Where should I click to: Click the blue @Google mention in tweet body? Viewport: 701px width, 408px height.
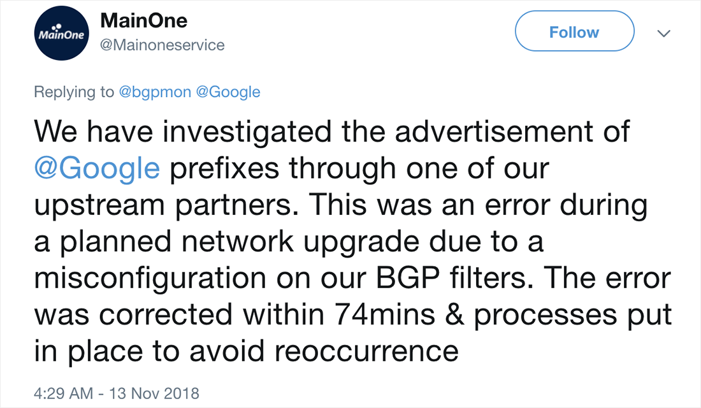pos(96,169)
